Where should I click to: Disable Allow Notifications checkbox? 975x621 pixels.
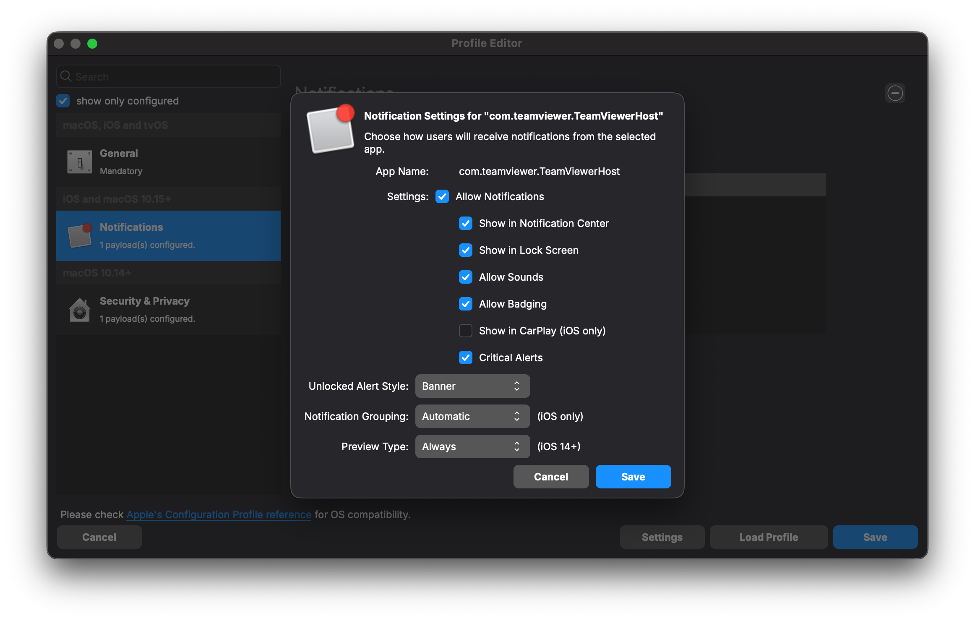point(442,196)
